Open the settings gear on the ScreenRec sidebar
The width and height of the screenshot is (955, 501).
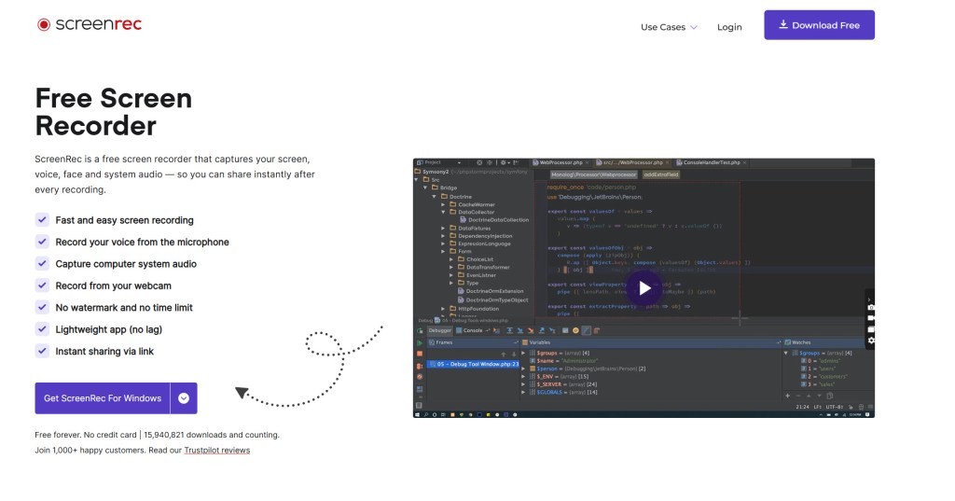(871, 341)
